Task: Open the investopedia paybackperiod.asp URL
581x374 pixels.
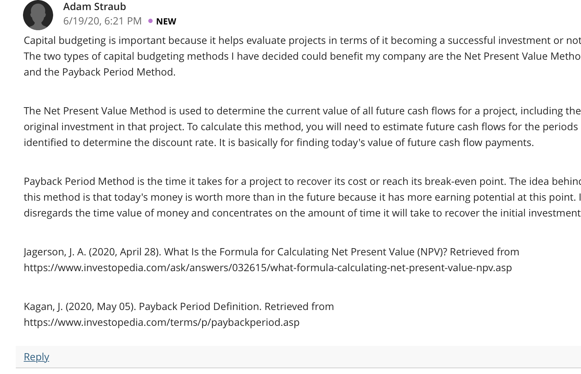Action: (x=162, y=322)
